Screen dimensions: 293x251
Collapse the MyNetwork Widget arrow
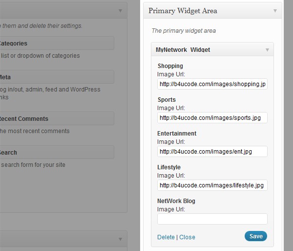coord(267,50)
